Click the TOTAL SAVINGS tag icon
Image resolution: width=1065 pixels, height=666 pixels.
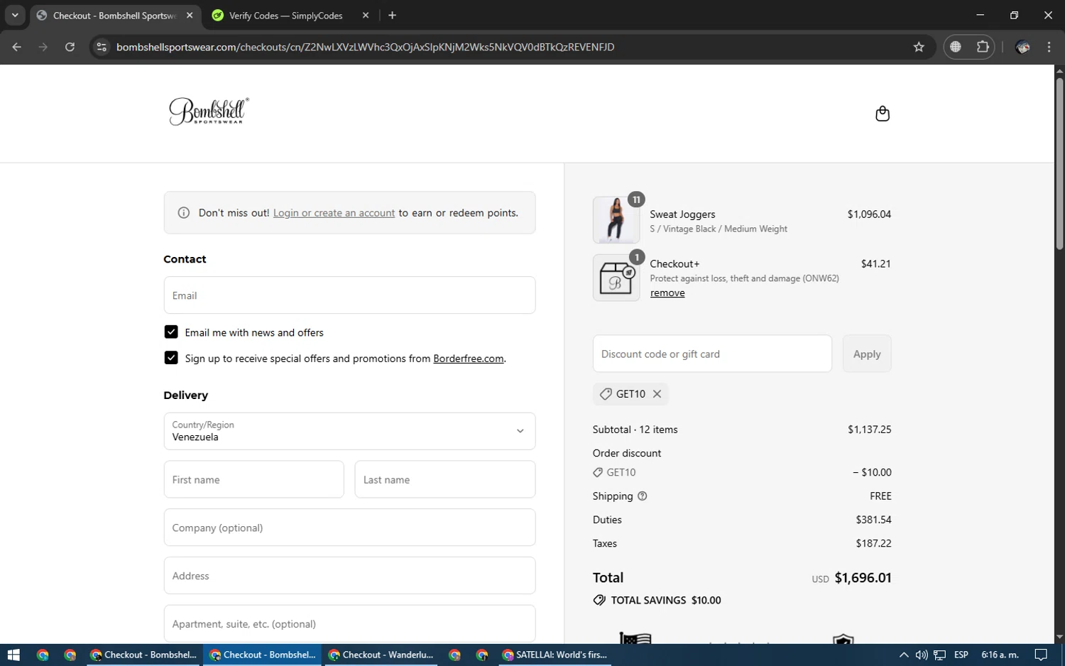(x=599, y=601)
